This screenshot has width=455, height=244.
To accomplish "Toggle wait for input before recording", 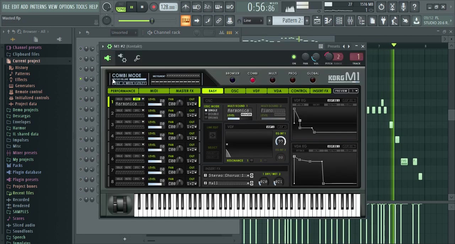I will 197,7.
